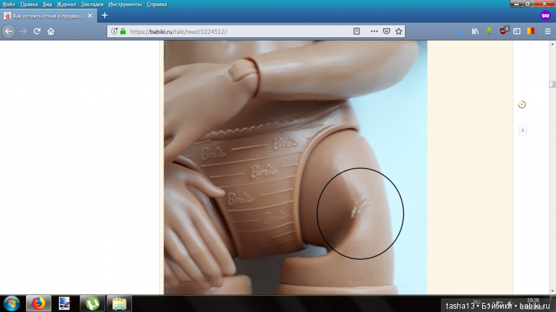
Task: Open the Журнал menu
Action: click(66, 4)
